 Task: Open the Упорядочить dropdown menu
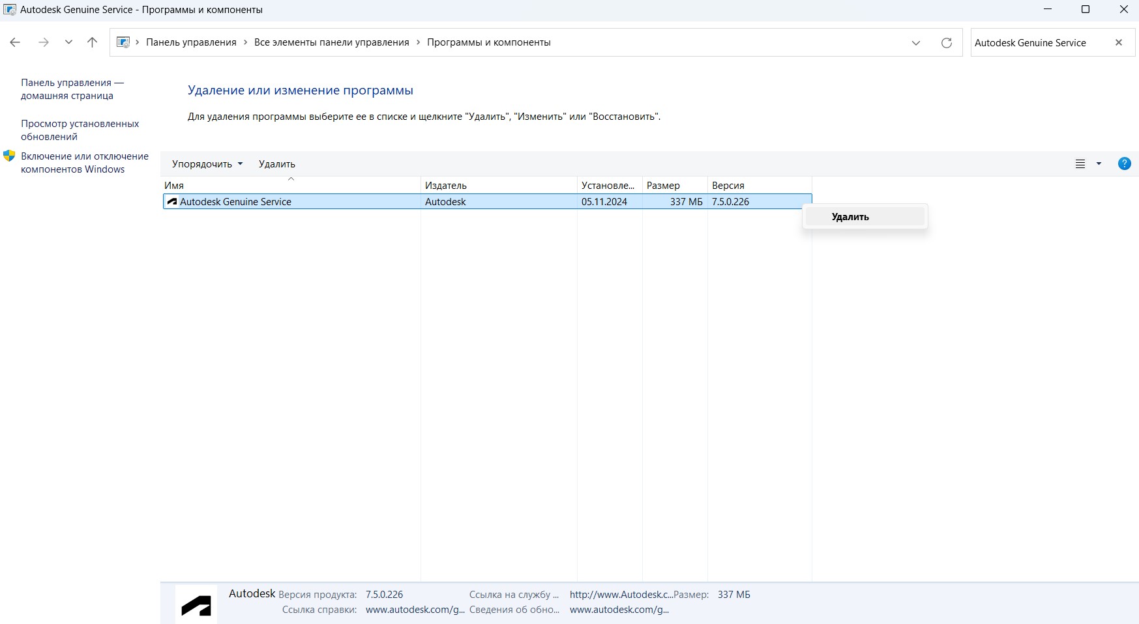[x=207, y=164]
